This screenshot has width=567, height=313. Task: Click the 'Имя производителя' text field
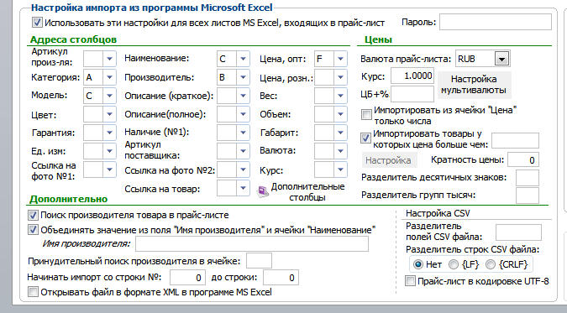[252, 243]
